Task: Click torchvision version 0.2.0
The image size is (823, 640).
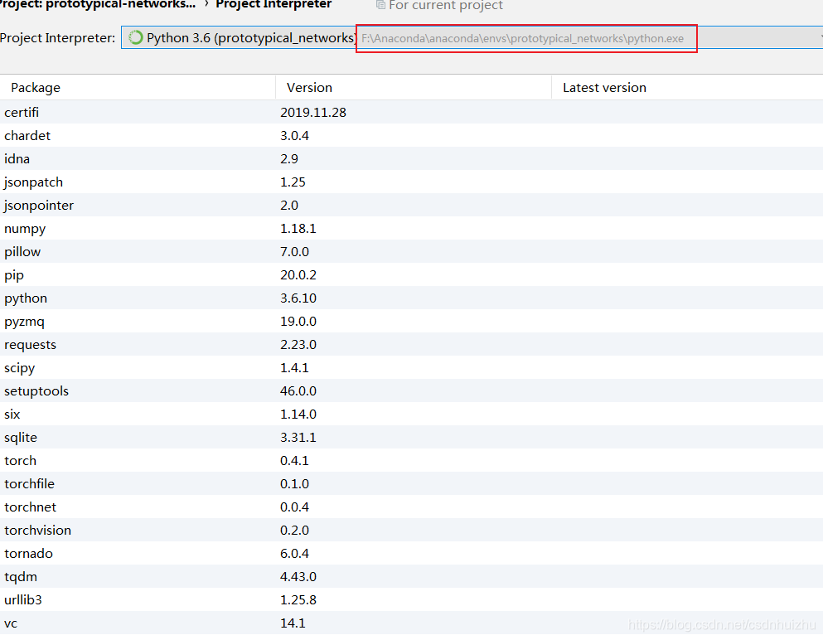Action: coord(294,531)
